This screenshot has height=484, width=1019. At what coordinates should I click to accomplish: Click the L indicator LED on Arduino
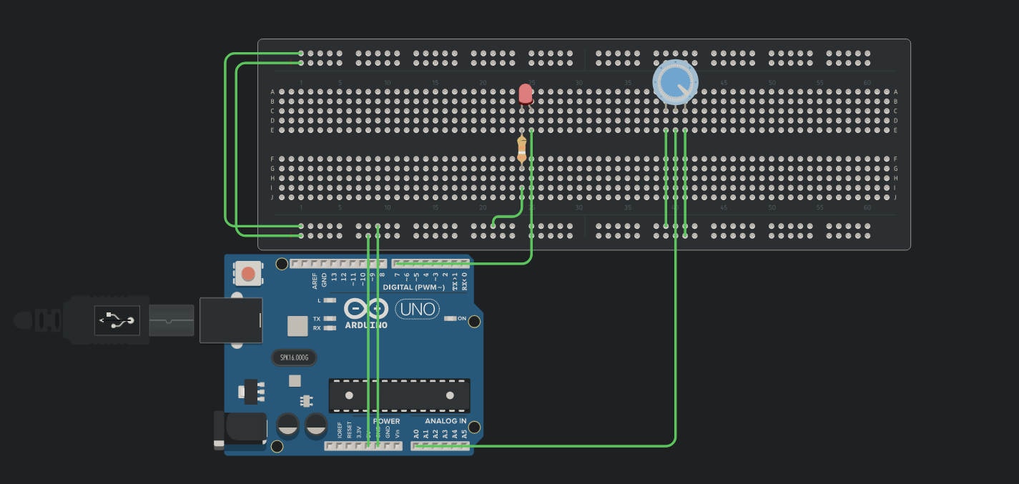coord(330,300)
